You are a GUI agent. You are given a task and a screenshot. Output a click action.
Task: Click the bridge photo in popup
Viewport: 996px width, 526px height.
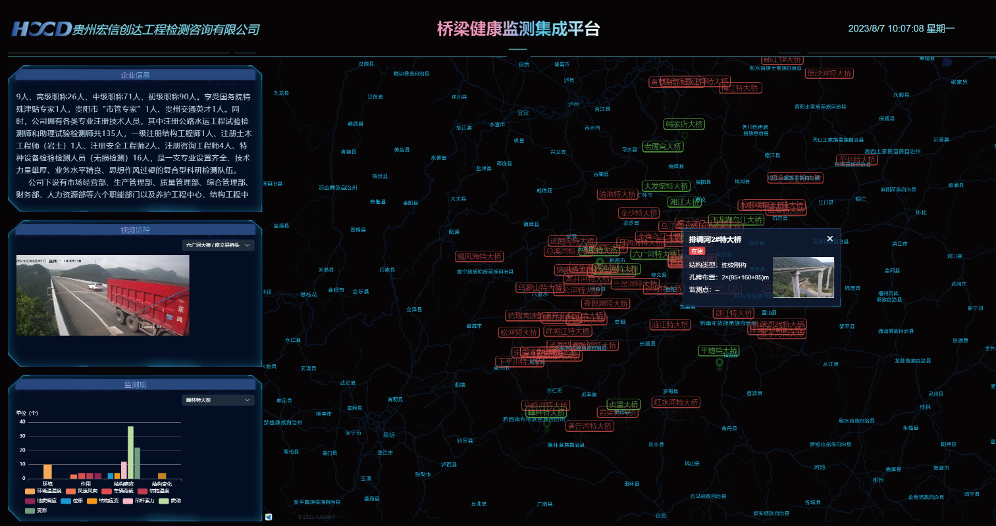[802, 277]
